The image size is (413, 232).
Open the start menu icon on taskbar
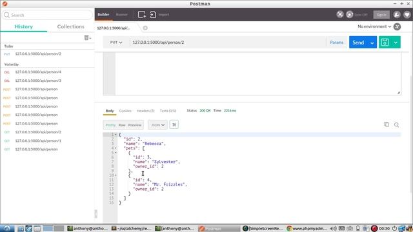point(7,228)
